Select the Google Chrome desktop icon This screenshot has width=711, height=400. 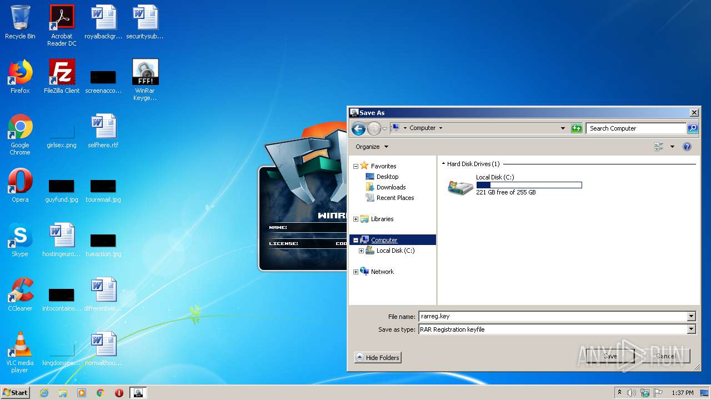pos(20,135)
